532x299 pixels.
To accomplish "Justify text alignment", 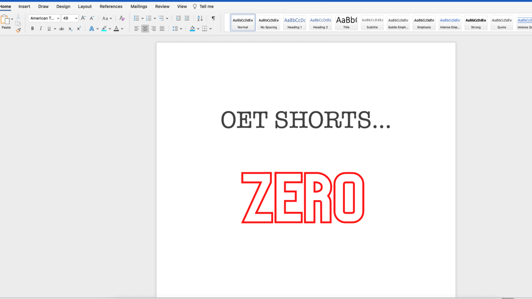I will tap(162, 28).
